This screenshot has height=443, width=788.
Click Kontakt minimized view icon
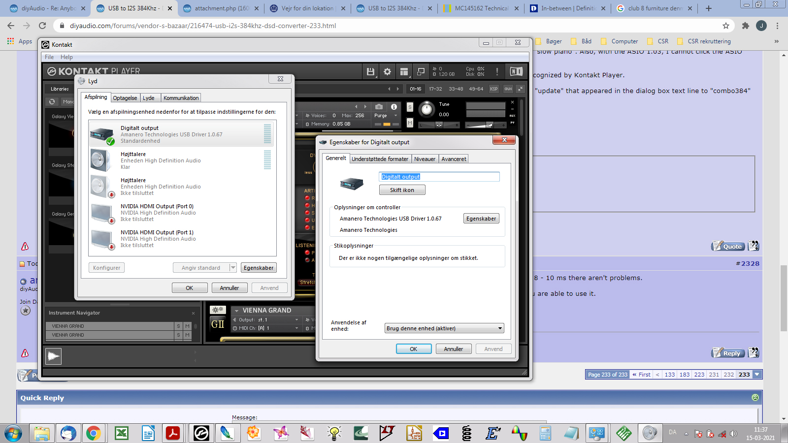[421, 72]
